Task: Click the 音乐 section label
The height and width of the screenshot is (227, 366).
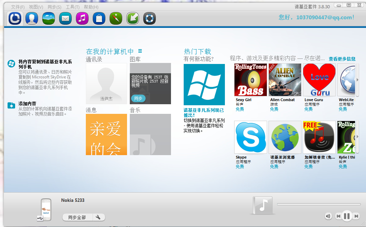Action: pyautogui.click(x=135, y=110)
